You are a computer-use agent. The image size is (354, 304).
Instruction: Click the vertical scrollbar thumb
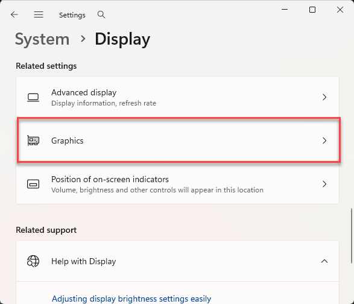pos(352,236)
